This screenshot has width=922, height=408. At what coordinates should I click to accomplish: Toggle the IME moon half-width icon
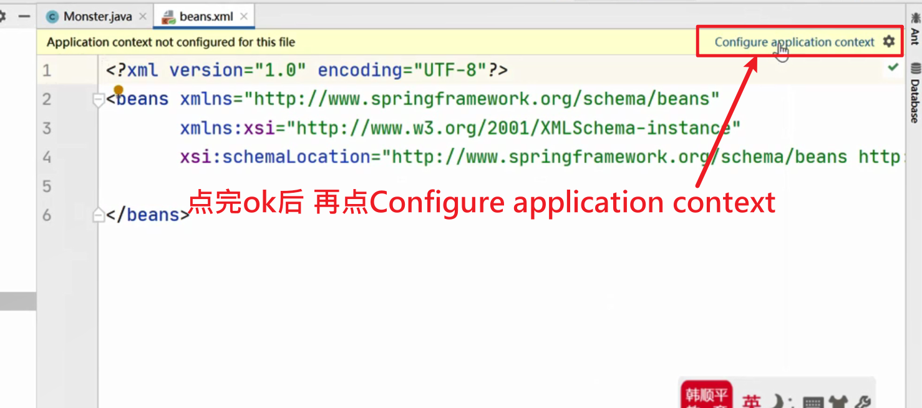[x=776, y=402]
